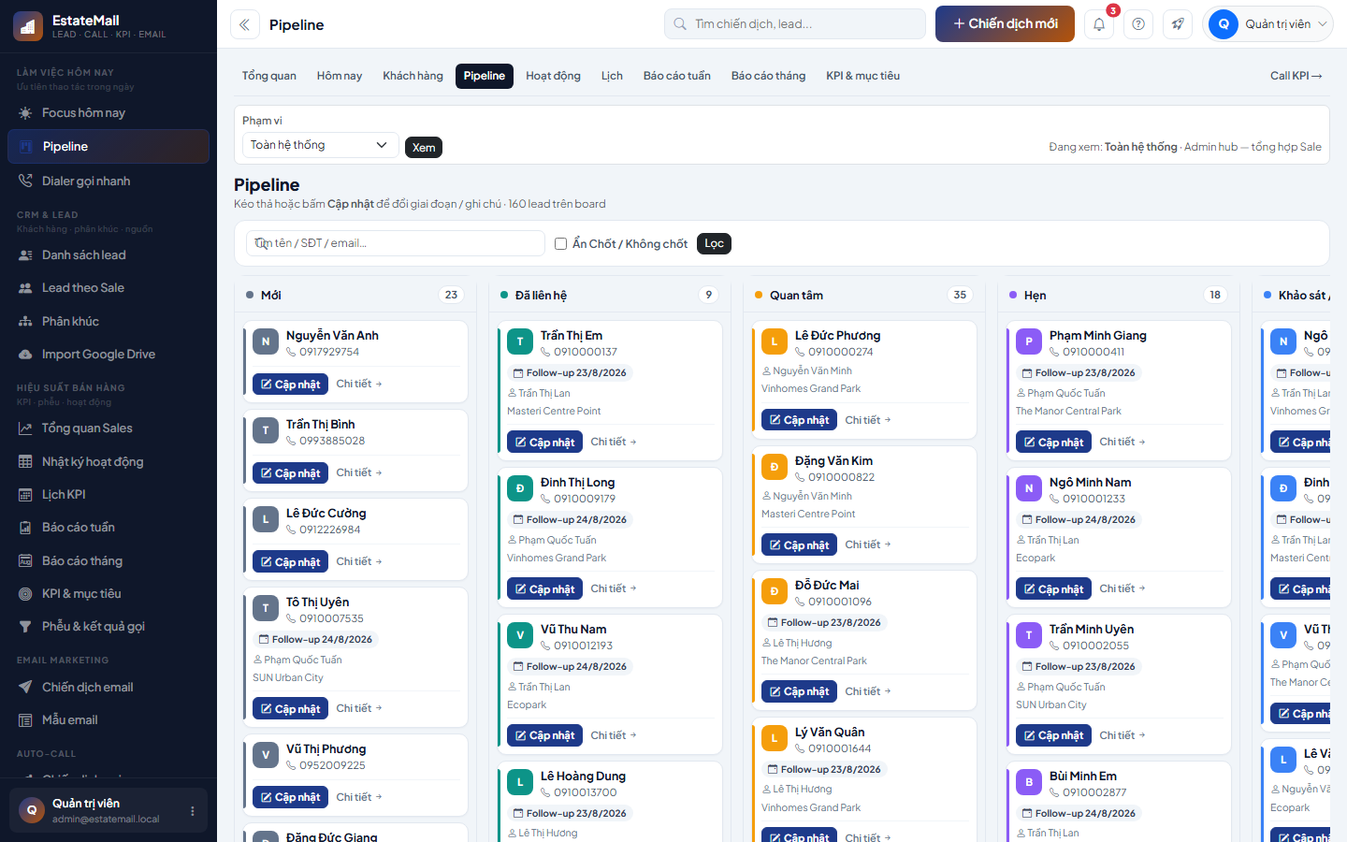Click Xem button next to scope
Viewport: 1347px width, 842px height.
coord(424,148)
